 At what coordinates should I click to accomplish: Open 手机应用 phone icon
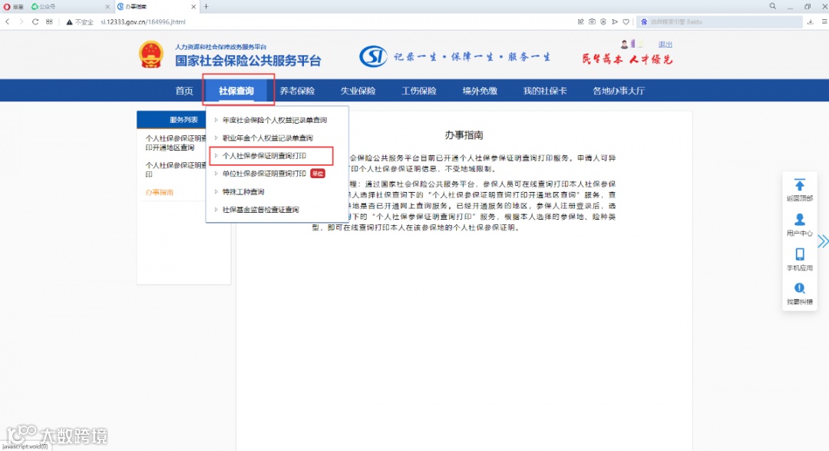point(799,254)
